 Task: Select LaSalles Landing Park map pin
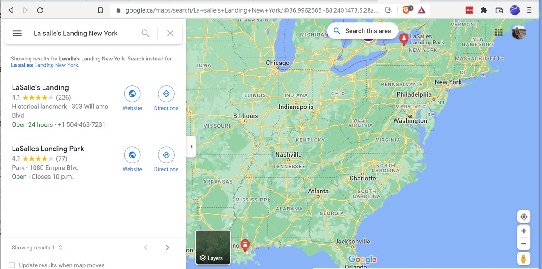tap(404, 39)
